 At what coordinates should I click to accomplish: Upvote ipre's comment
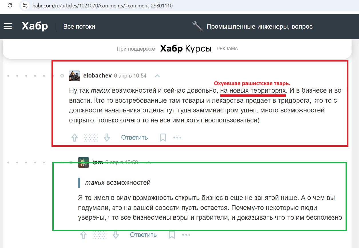pyautogui.click(x=83, y=235)
